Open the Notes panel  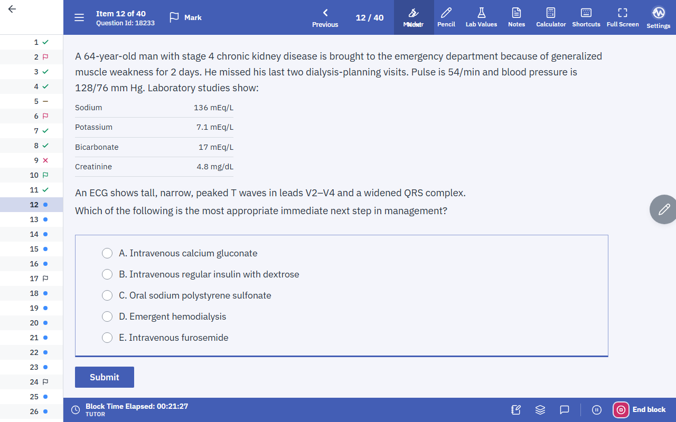[517, 17]
